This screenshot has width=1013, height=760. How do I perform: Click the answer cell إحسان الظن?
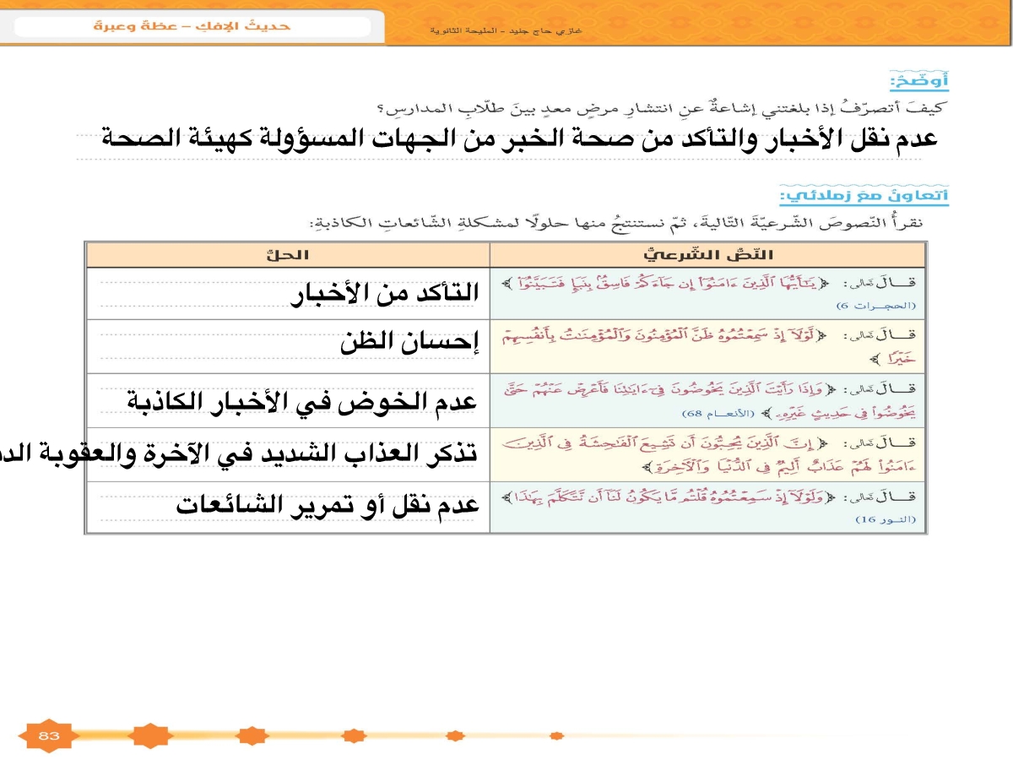tap(409, 345)
